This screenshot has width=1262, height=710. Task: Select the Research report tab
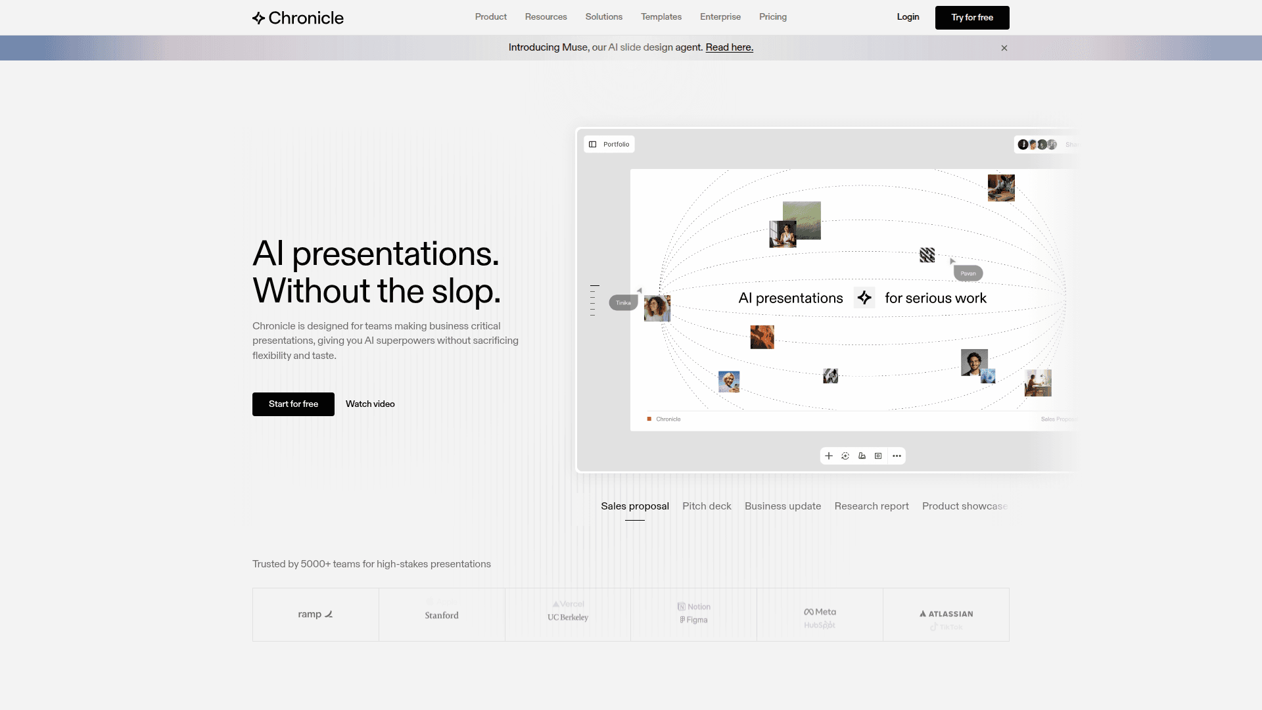871,506
